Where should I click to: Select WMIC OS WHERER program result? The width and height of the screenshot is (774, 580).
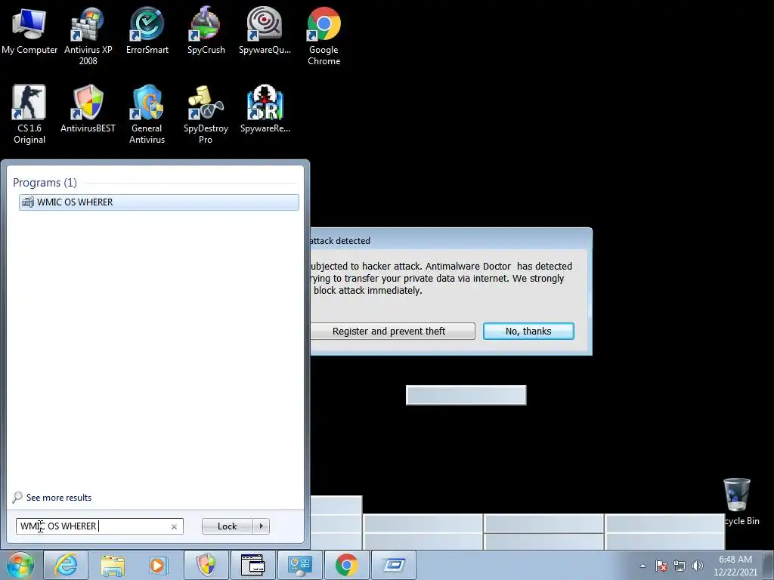(x=159, y=202)
